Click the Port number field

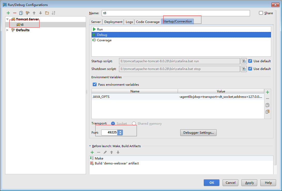(x=110, y=132)
